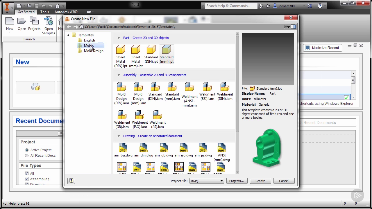372x209 pixels.
Task: Select am_din.dwg drawing template
Action: [x=144, y=150]
